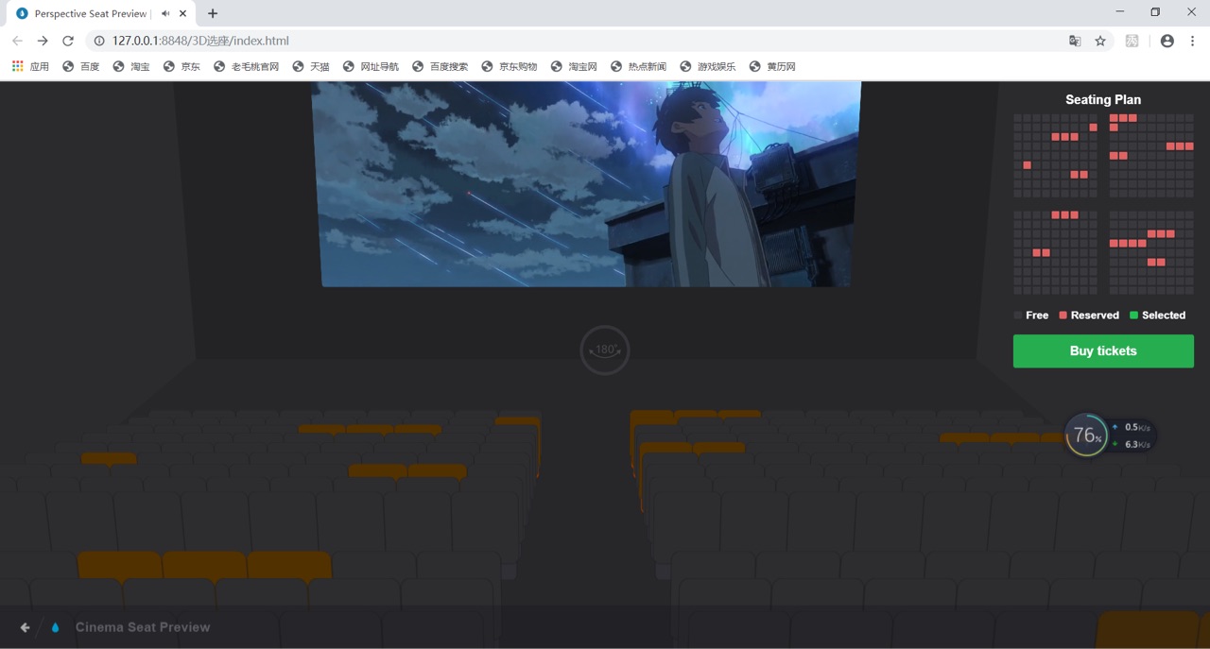Select the Perspective Seat Preview tab
Image resolution: width=1210 pixels, height=649 pixels.
point(102,13)
